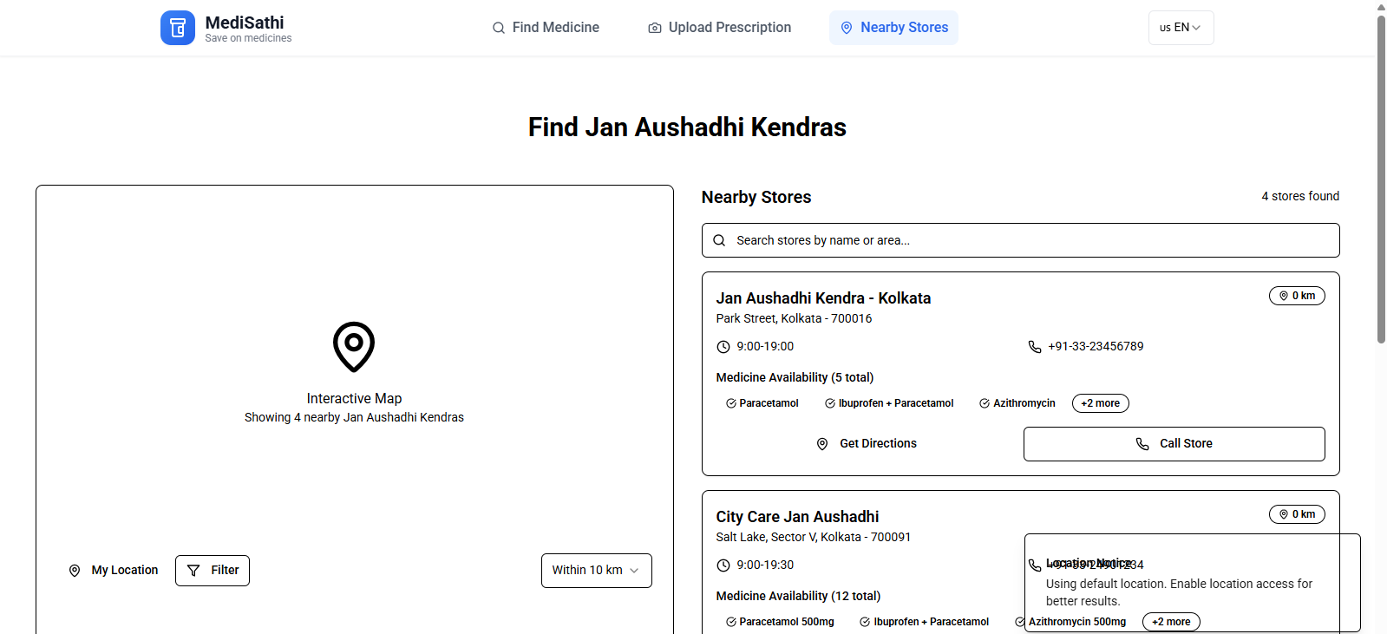Go to the Upload Prescription tab
Viewport: 1387px width, 634px height.
(x=720, y=28)
